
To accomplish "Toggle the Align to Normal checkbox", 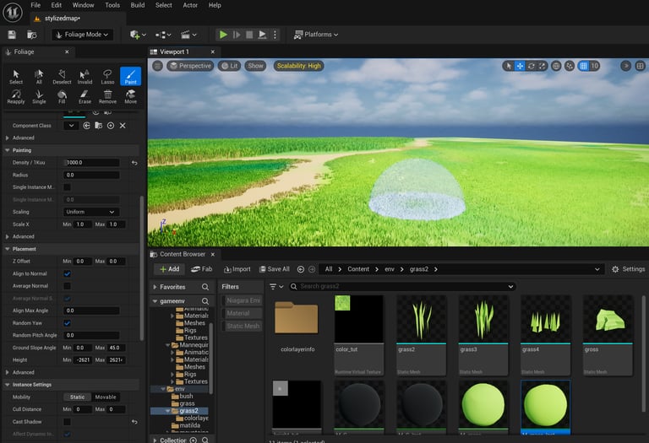I will click(x=68, y=273).
